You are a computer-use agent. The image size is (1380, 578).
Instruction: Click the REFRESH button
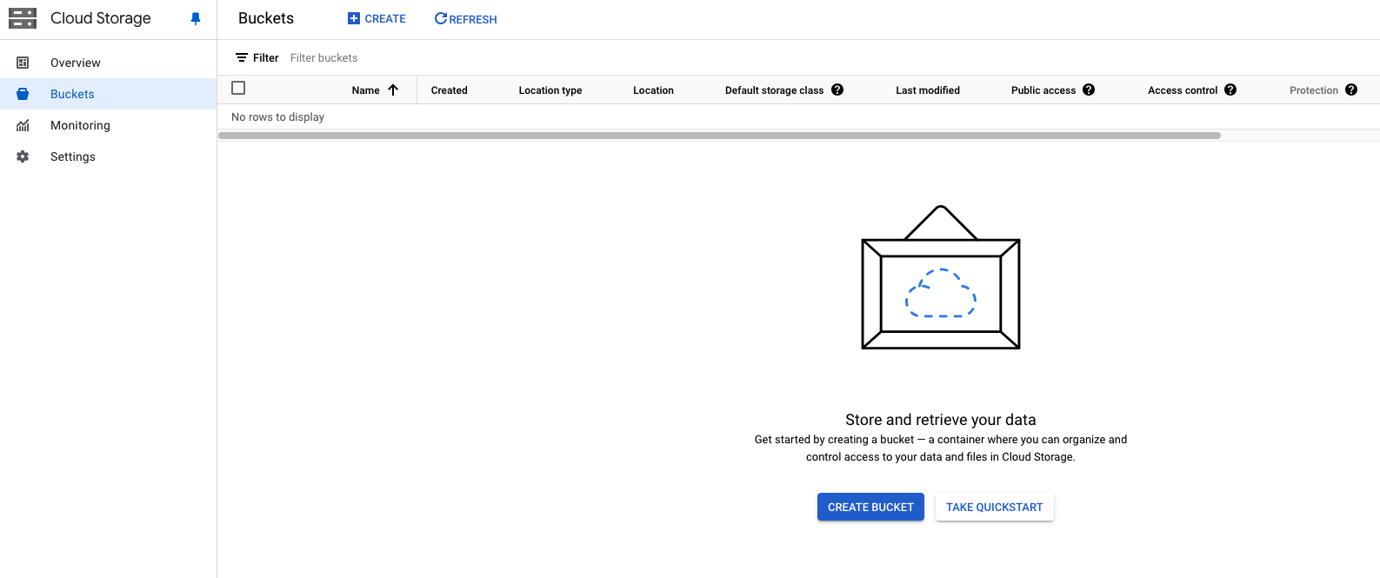tap(466, 18)
